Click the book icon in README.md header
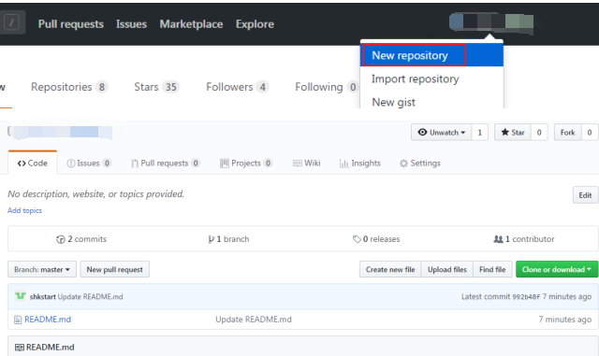Viewport: 599px width, 356px height. [x=19, y=348]
